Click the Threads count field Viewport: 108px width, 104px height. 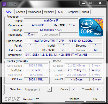point(98,89)
